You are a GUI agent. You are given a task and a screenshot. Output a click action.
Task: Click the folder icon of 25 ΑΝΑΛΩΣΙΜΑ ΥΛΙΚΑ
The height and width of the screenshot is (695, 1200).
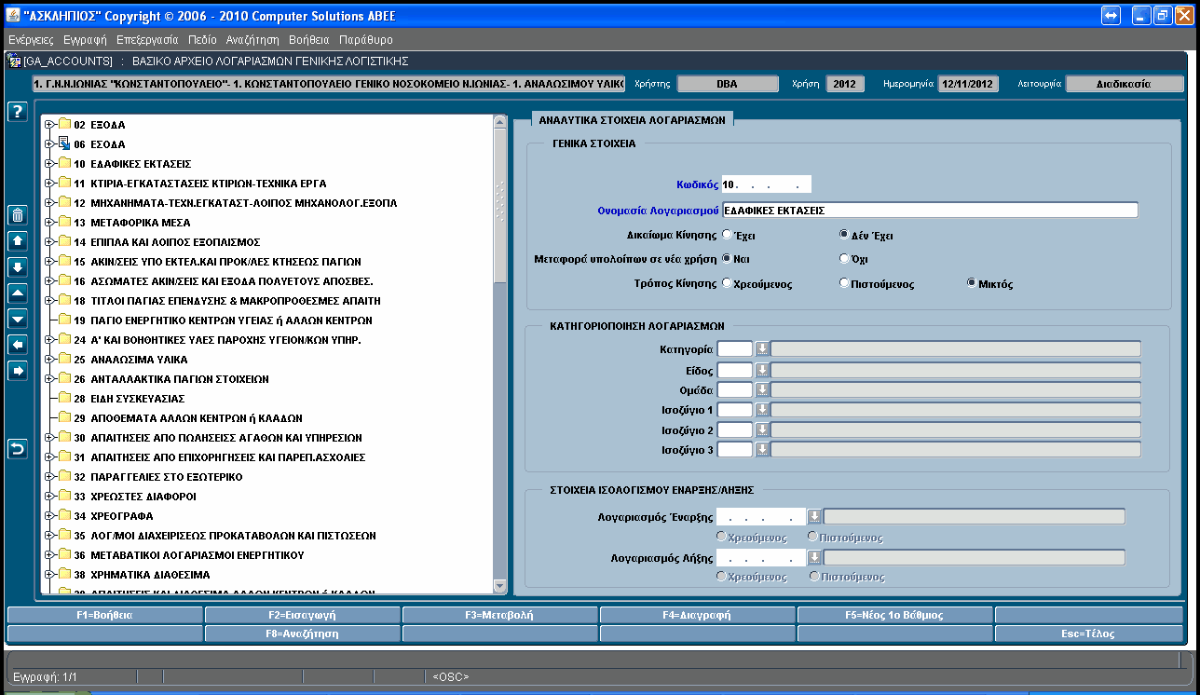[x=64, y=359]
